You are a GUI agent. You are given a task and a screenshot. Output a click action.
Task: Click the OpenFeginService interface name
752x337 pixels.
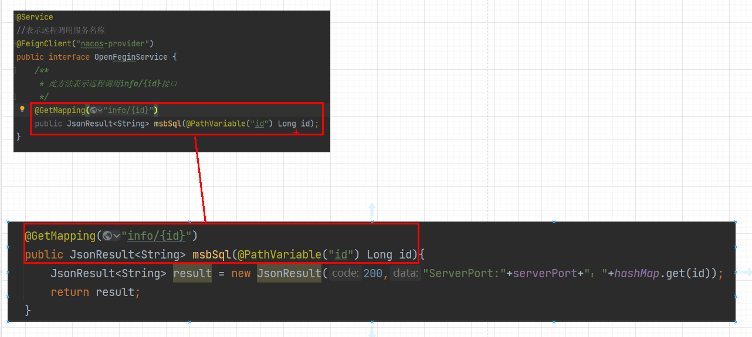[x=131, y=57]
